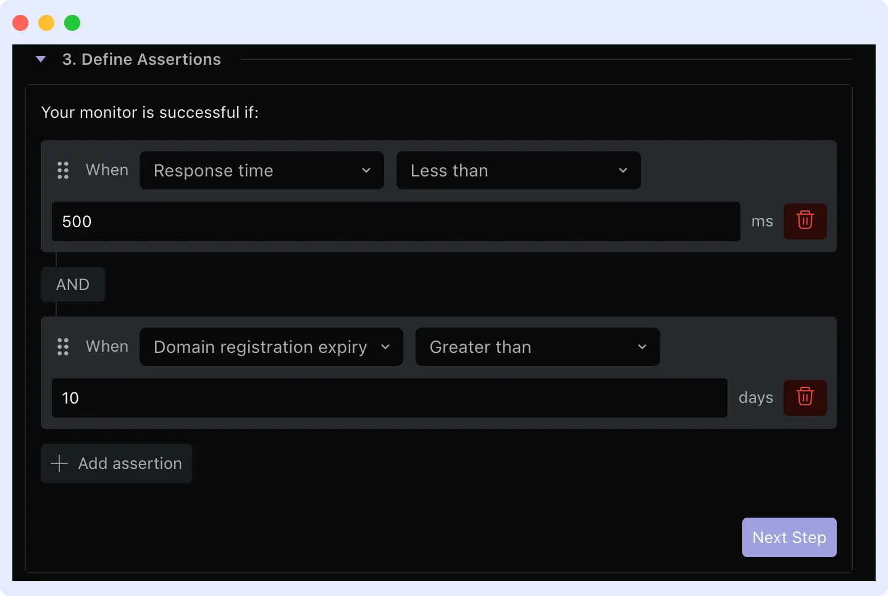Click the red close traffic light
The image size is (888, 596).
coord(20,22)
